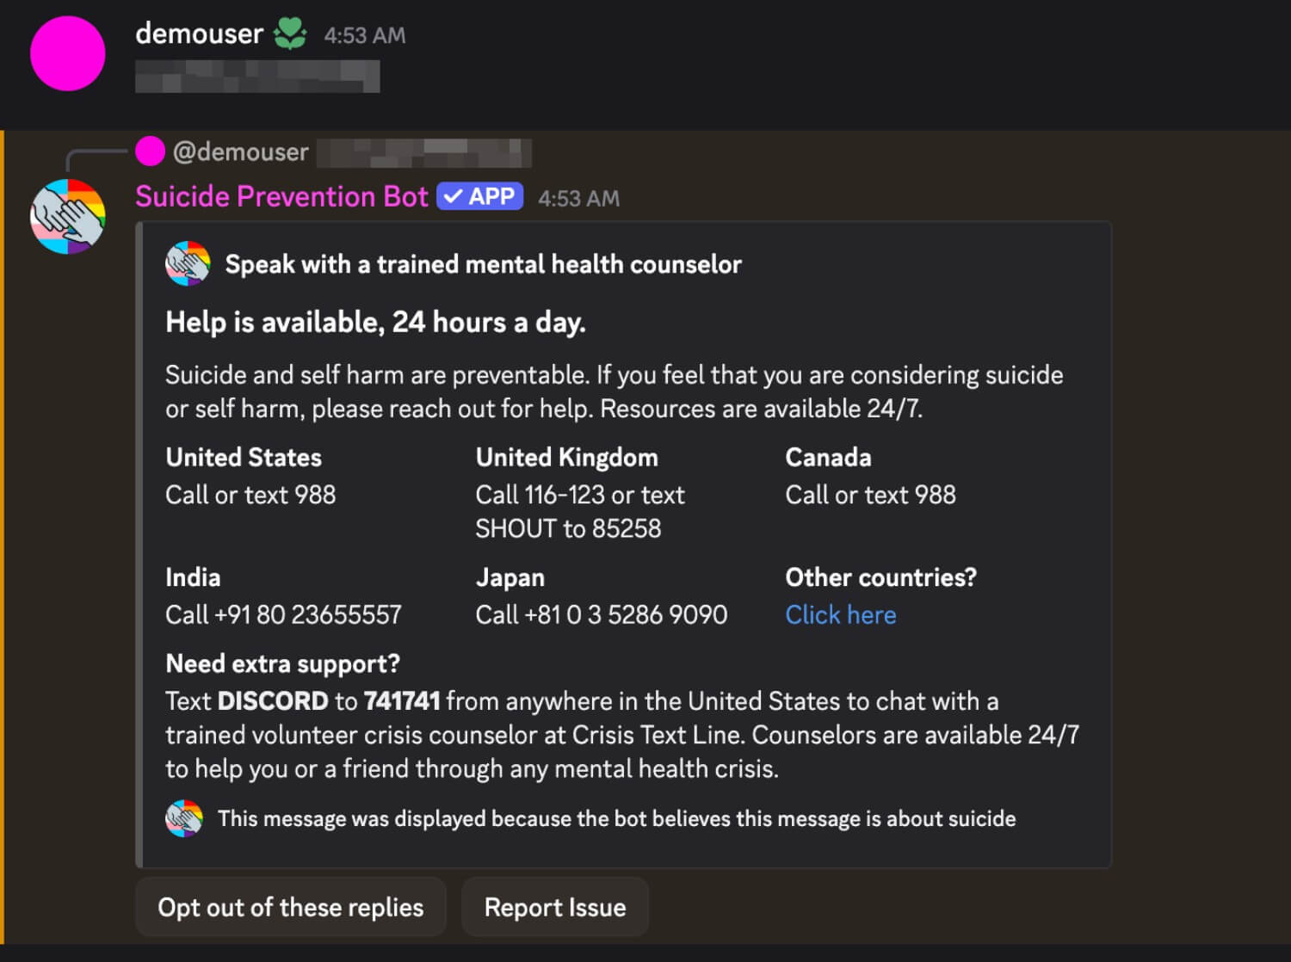
Task: Open the Suicide Prevention Bot avatar
Action: [67, 216]
